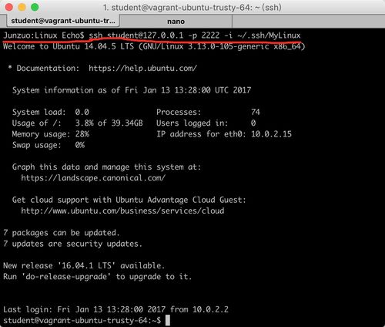The height and width of the screenshot is (327, 385).
Task: Click the Last login line
Action: 115,309
